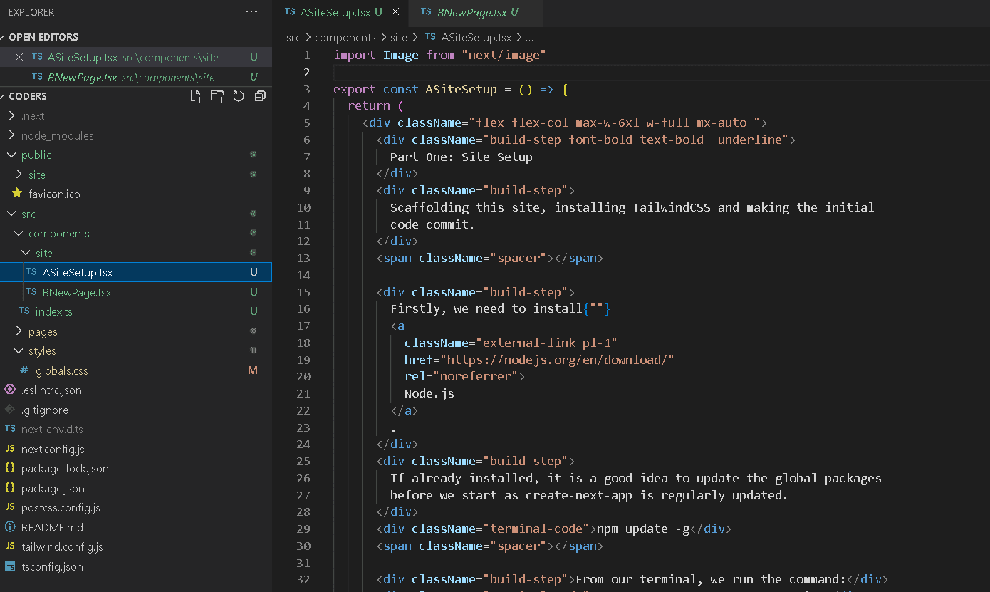The height and width of the screenshot is (592, 990).
Task: Close ASiteSetup.tsx in Open Editors
Action: [x=19, y=57]
